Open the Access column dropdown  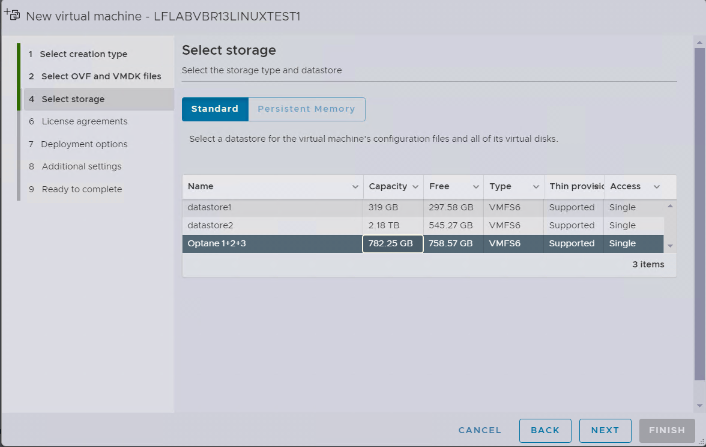[x=656, y=186]
